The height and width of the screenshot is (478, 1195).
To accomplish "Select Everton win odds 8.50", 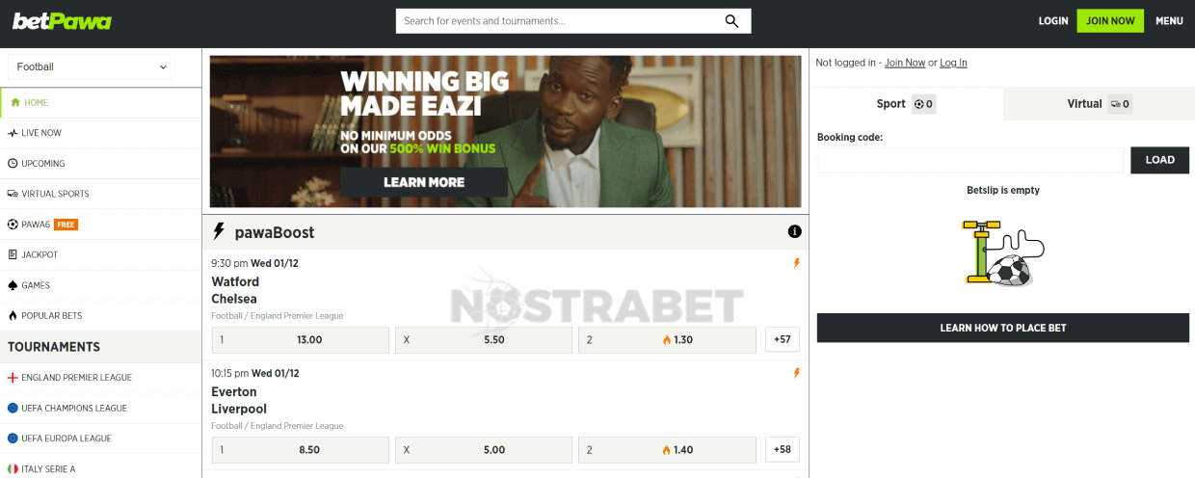I will tap(300, 450).
